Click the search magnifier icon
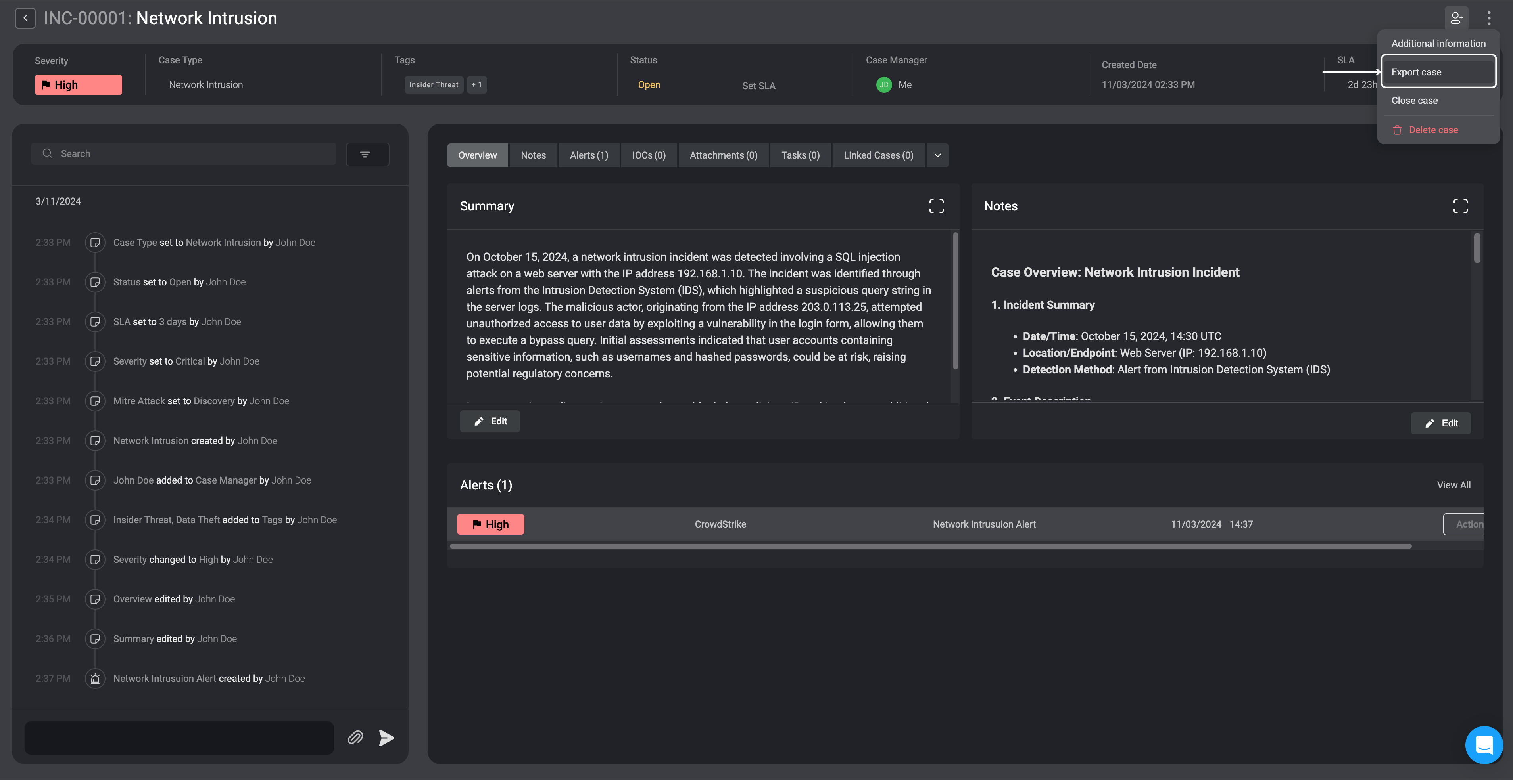The height and width of the screenshot is (780, 1513). pyautogui.click(x=47, y=154)
